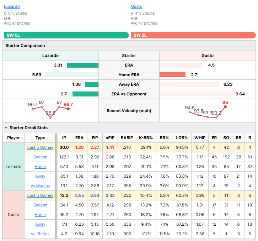The image size is (258, 241).
Task: Open Luzardo's Away split link
Action: (x=40, y=176)
